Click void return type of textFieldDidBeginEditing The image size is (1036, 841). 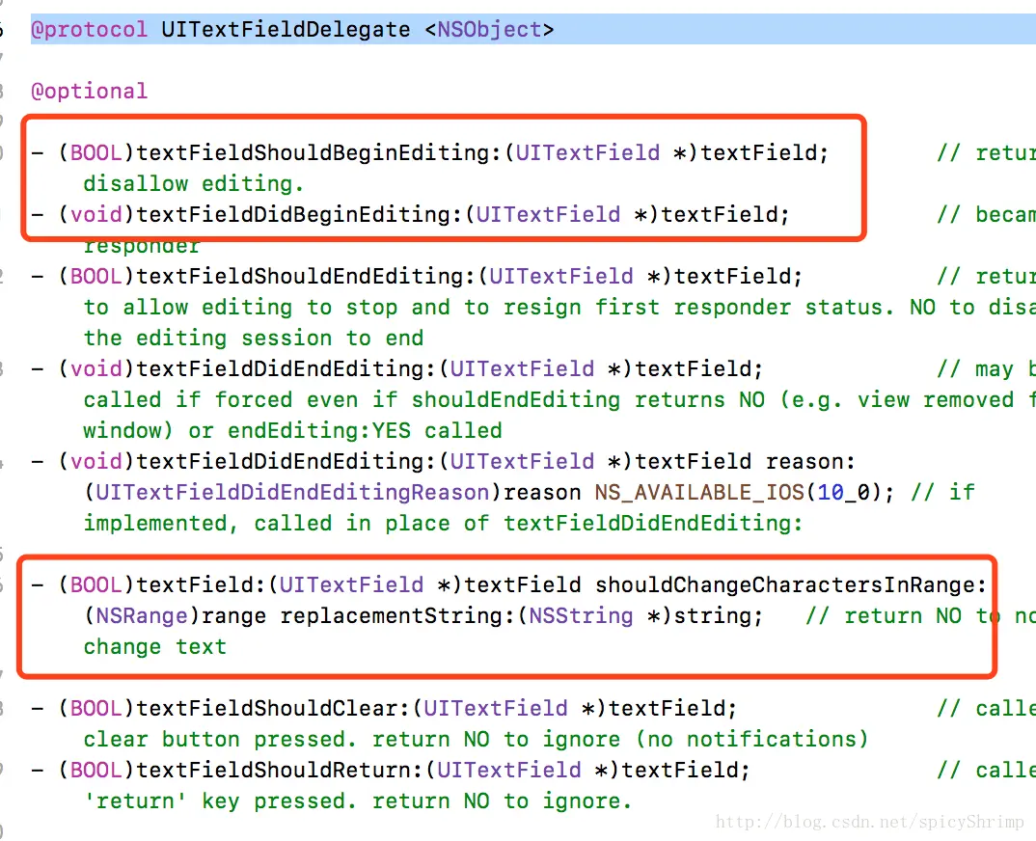pos(95,215)
